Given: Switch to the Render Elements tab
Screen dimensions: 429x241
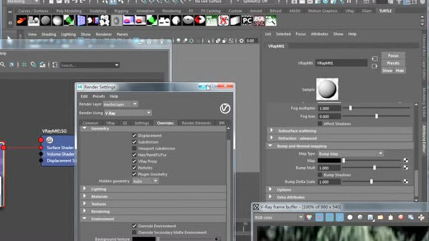Looking at the screenshot, I should pos(196,123).
